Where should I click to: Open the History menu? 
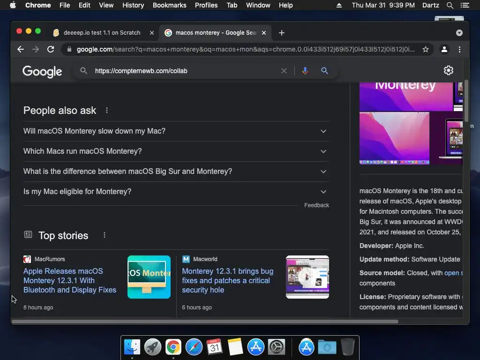tap(133, 5)
